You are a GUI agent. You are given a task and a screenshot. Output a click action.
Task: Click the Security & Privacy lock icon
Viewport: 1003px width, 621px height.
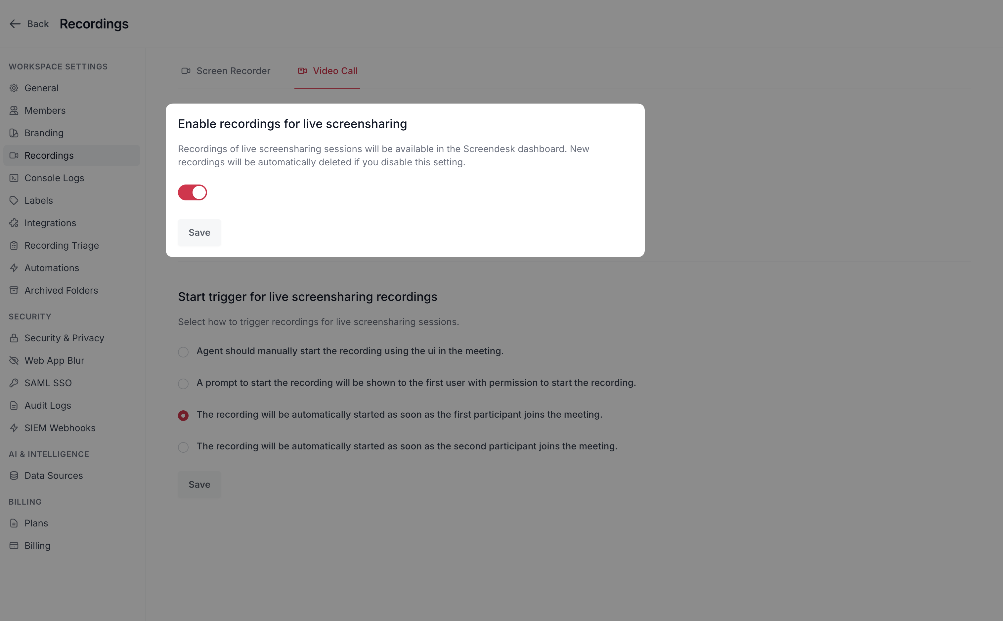tap(14, 338)
